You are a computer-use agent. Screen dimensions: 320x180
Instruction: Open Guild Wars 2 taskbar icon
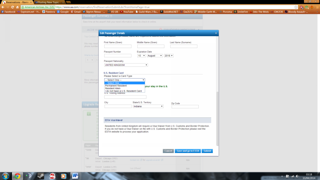tap(52, 176)
